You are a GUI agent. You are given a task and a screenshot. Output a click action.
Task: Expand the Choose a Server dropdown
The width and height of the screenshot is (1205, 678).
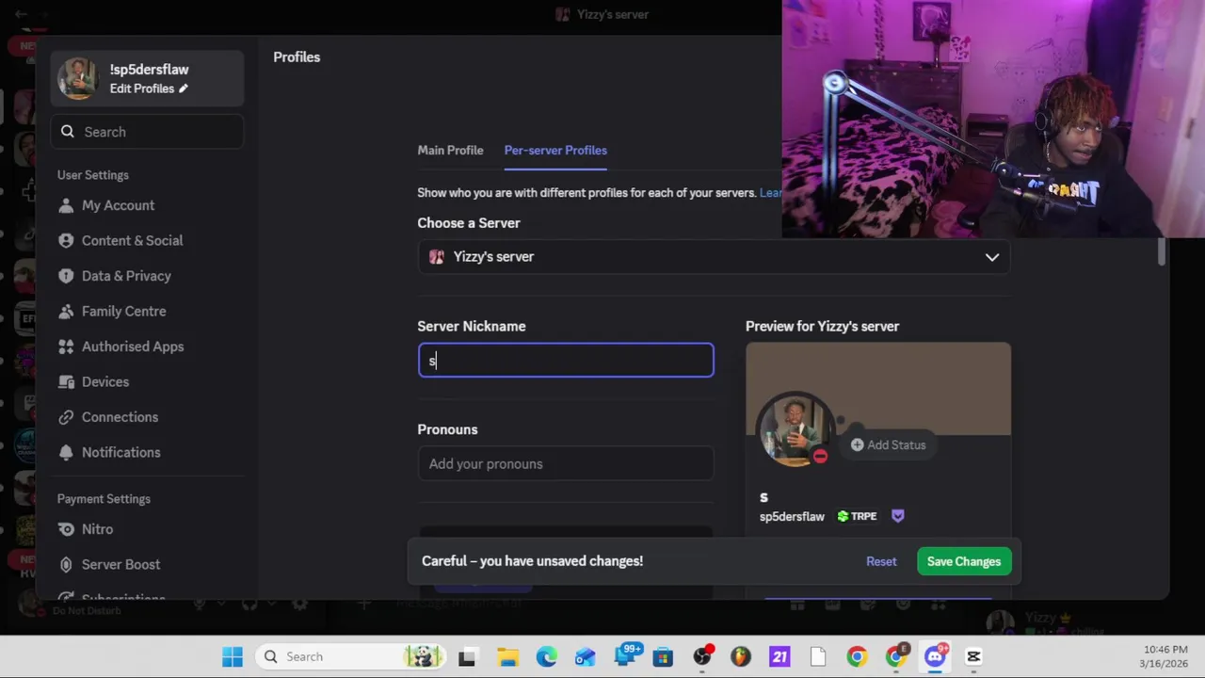tap(714, 256)
